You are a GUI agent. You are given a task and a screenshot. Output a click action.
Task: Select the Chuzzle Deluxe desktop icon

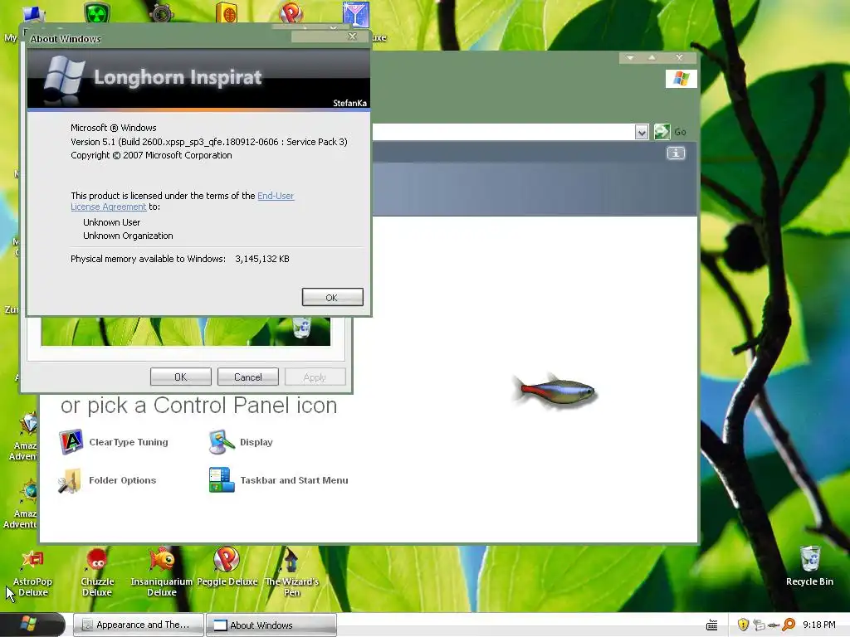(97, 573)
